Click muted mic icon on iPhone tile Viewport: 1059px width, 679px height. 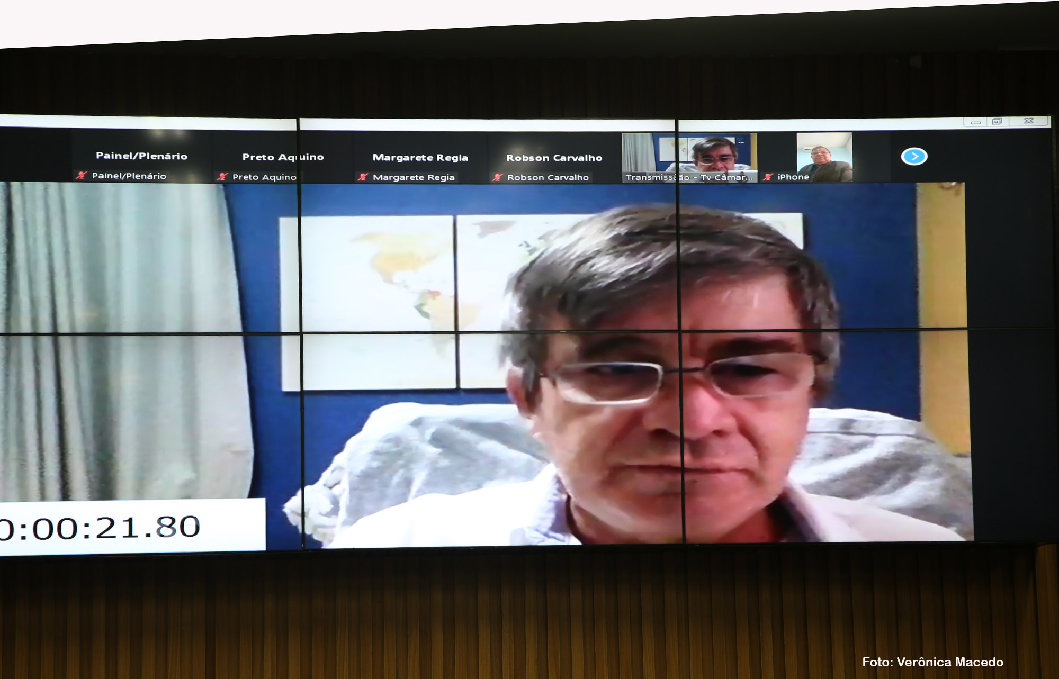click(x=768, y=177)
